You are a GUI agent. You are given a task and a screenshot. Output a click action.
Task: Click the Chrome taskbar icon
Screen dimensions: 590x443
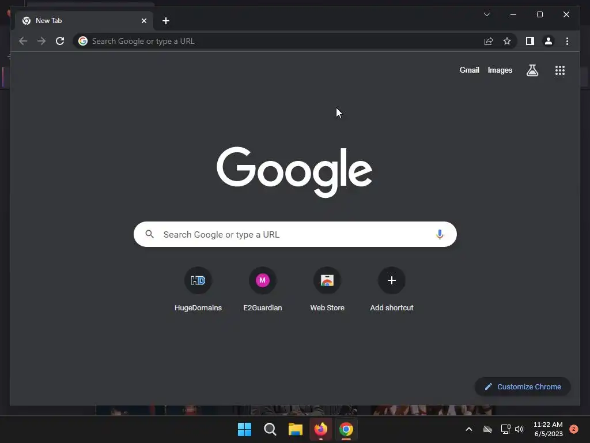click(346, 429)
